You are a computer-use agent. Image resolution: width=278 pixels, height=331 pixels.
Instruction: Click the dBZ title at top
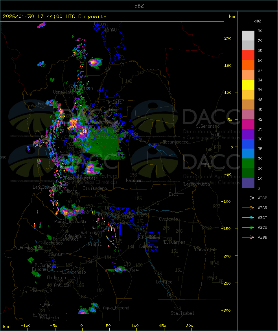point(139,6)
